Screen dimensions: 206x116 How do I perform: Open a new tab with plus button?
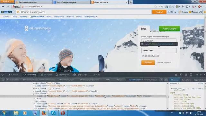(131, 2)
